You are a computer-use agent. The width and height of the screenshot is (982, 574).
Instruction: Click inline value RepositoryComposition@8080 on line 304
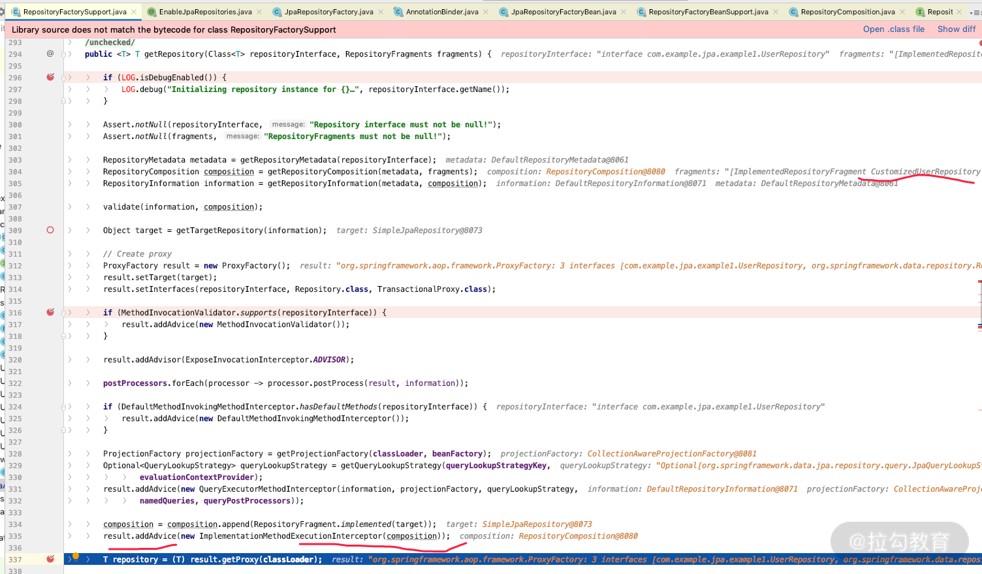click(605, 172)
